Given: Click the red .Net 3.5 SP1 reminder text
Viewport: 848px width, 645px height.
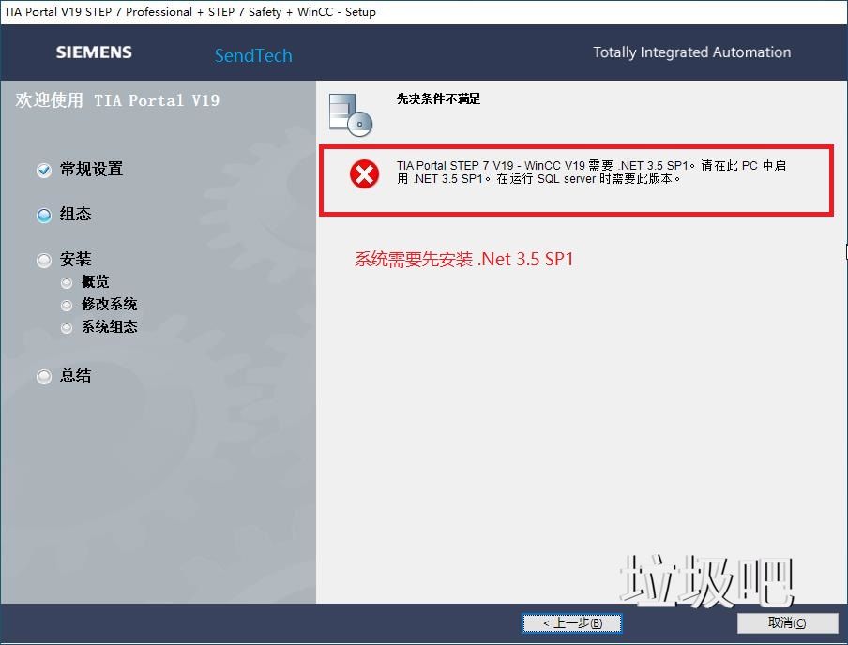Looking at the screenshot, I should pyautogui.click(x=463, y=260).
